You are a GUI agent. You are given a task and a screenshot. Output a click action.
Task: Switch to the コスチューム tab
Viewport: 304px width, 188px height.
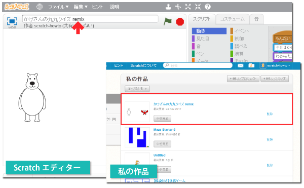pyautogui.click(x=233, y=19)
